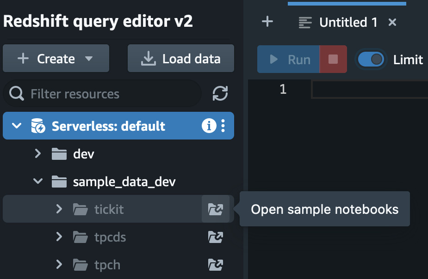Collapse the Serverless: default node

(17, 126)
